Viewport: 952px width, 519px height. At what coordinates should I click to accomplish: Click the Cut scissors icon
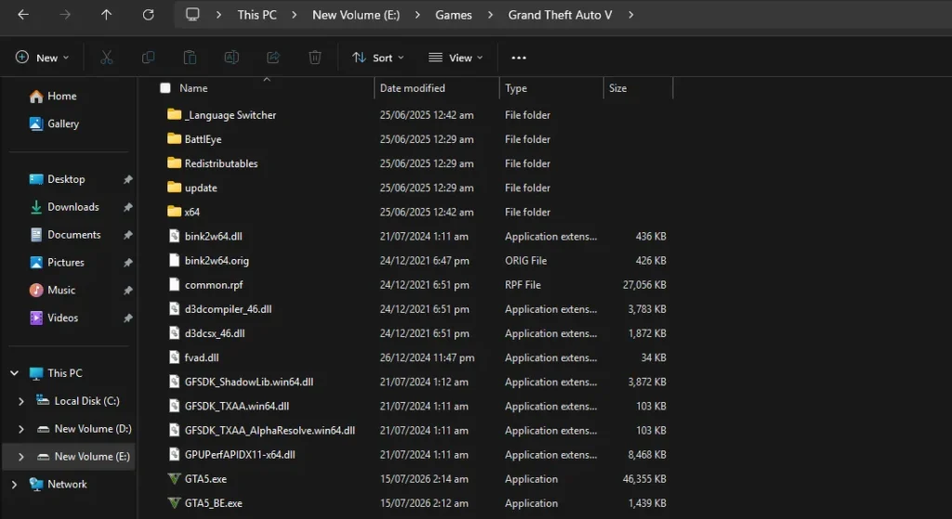106,58
